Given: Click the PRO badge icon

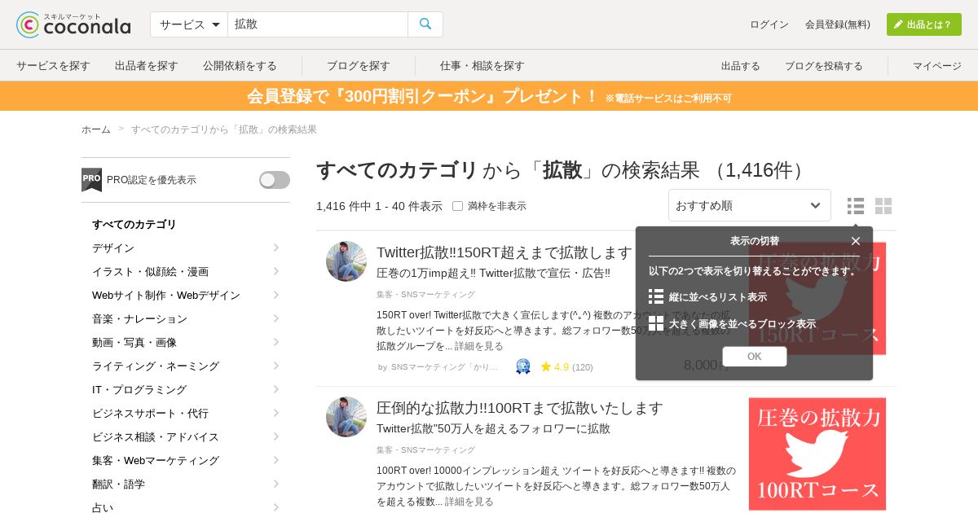Looking at the screenshot, I should coord(91,180).
